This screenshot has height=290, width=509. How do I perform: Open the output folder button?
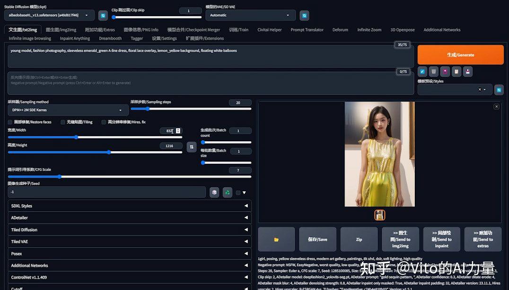pos(276,239)
